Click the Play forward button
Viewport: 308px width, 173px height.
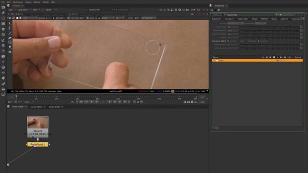pyautogui.click(x=109, y=102)
